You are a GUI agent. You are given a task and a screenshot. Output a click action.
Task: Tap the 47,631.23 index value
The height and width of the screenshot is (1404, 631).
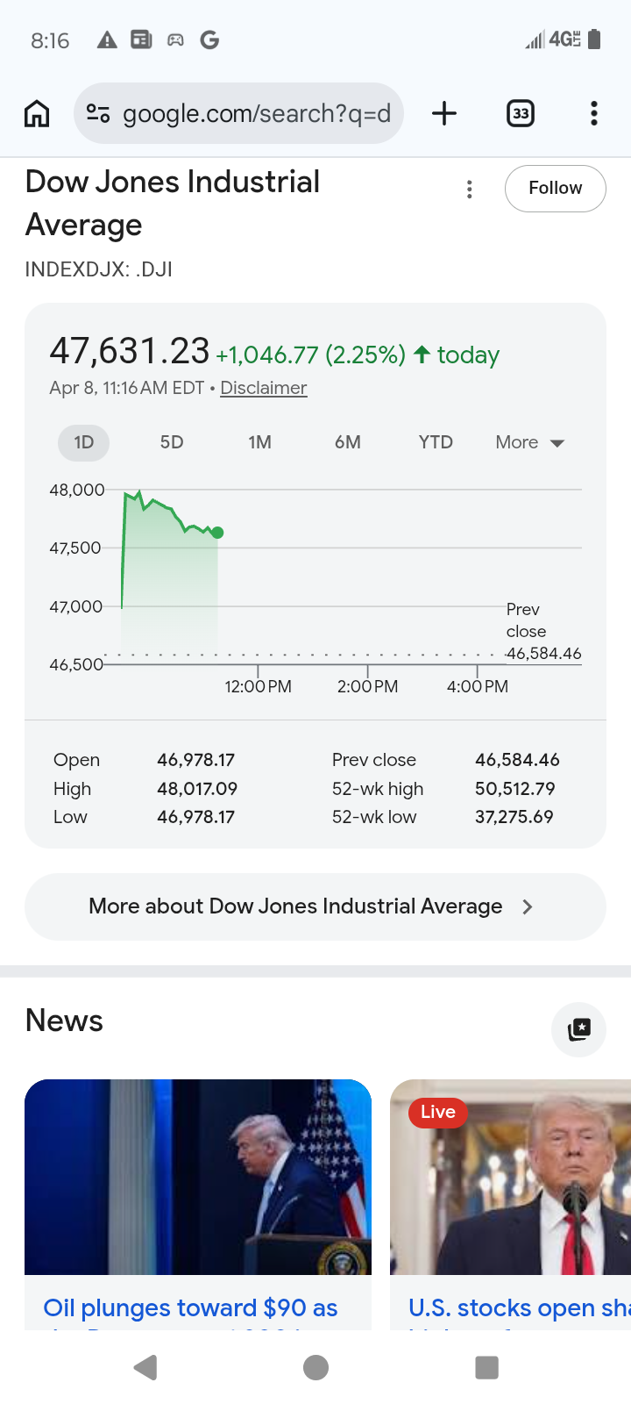tap(130, 351)
